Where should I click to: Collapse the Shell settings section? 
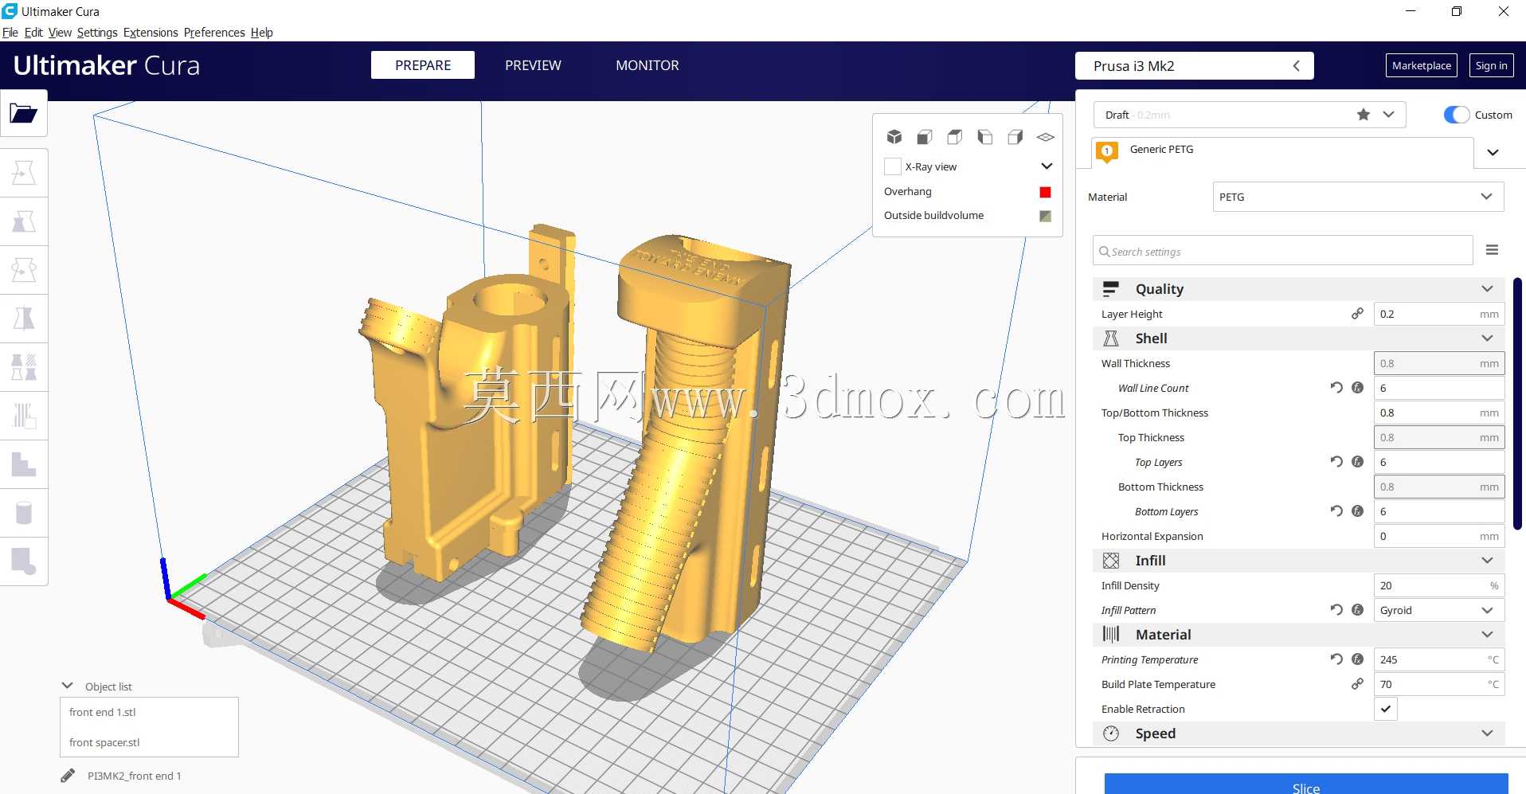(1487, 338)
